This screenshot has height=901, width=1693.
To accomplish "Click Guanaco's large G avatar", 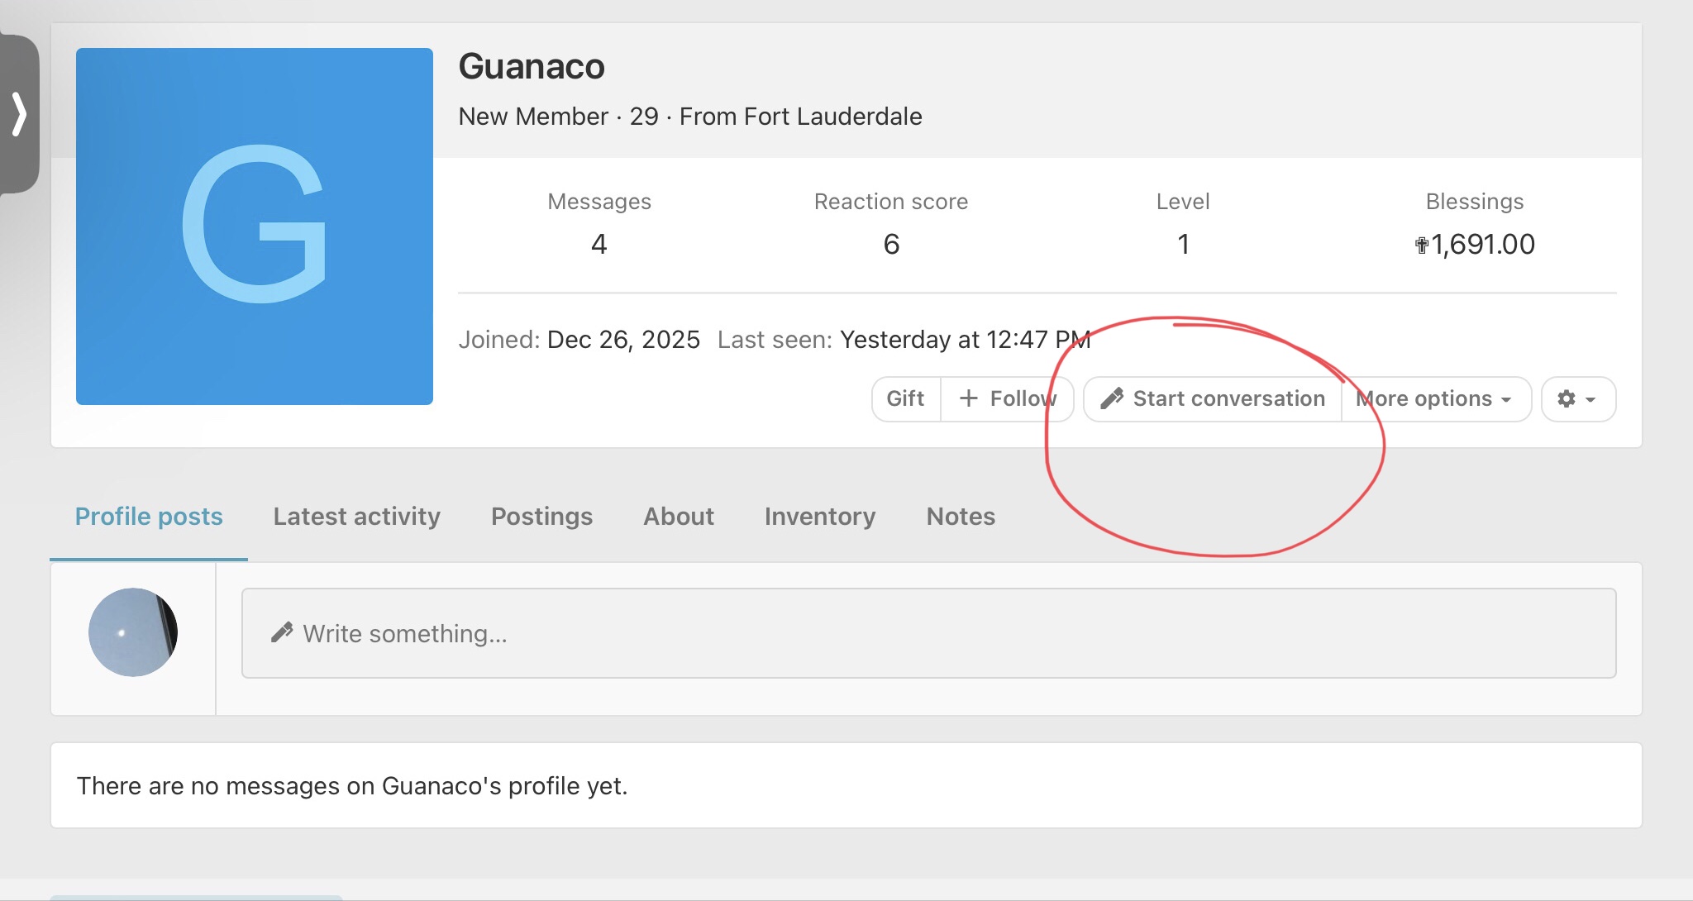I will pyautogui.click(x=255, y=226).
